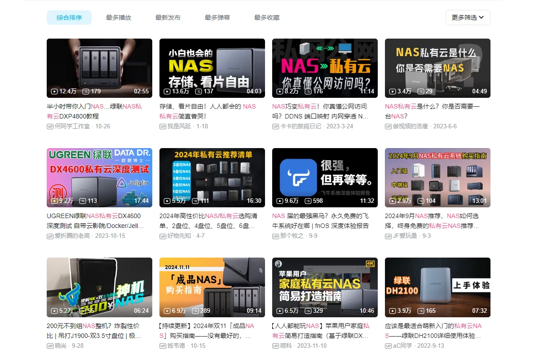This screenshot has width=539, height=359.
Task: Click danmaku icon beside count 179
Action: [x=85, y=91]
